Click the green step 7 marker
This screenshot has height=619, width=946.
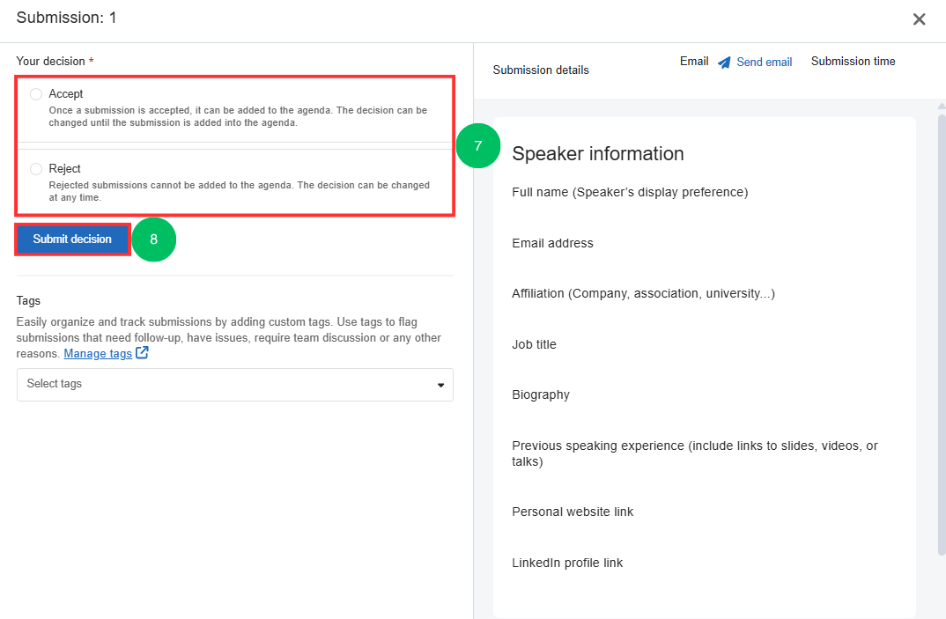click(x=478, y=146)
